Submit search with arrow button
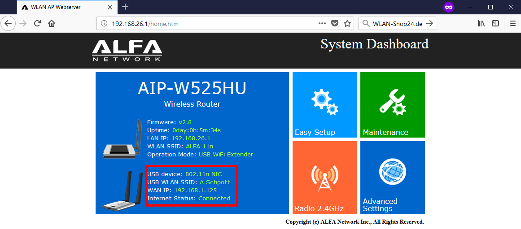521x229 pixels. coord(429,24)
